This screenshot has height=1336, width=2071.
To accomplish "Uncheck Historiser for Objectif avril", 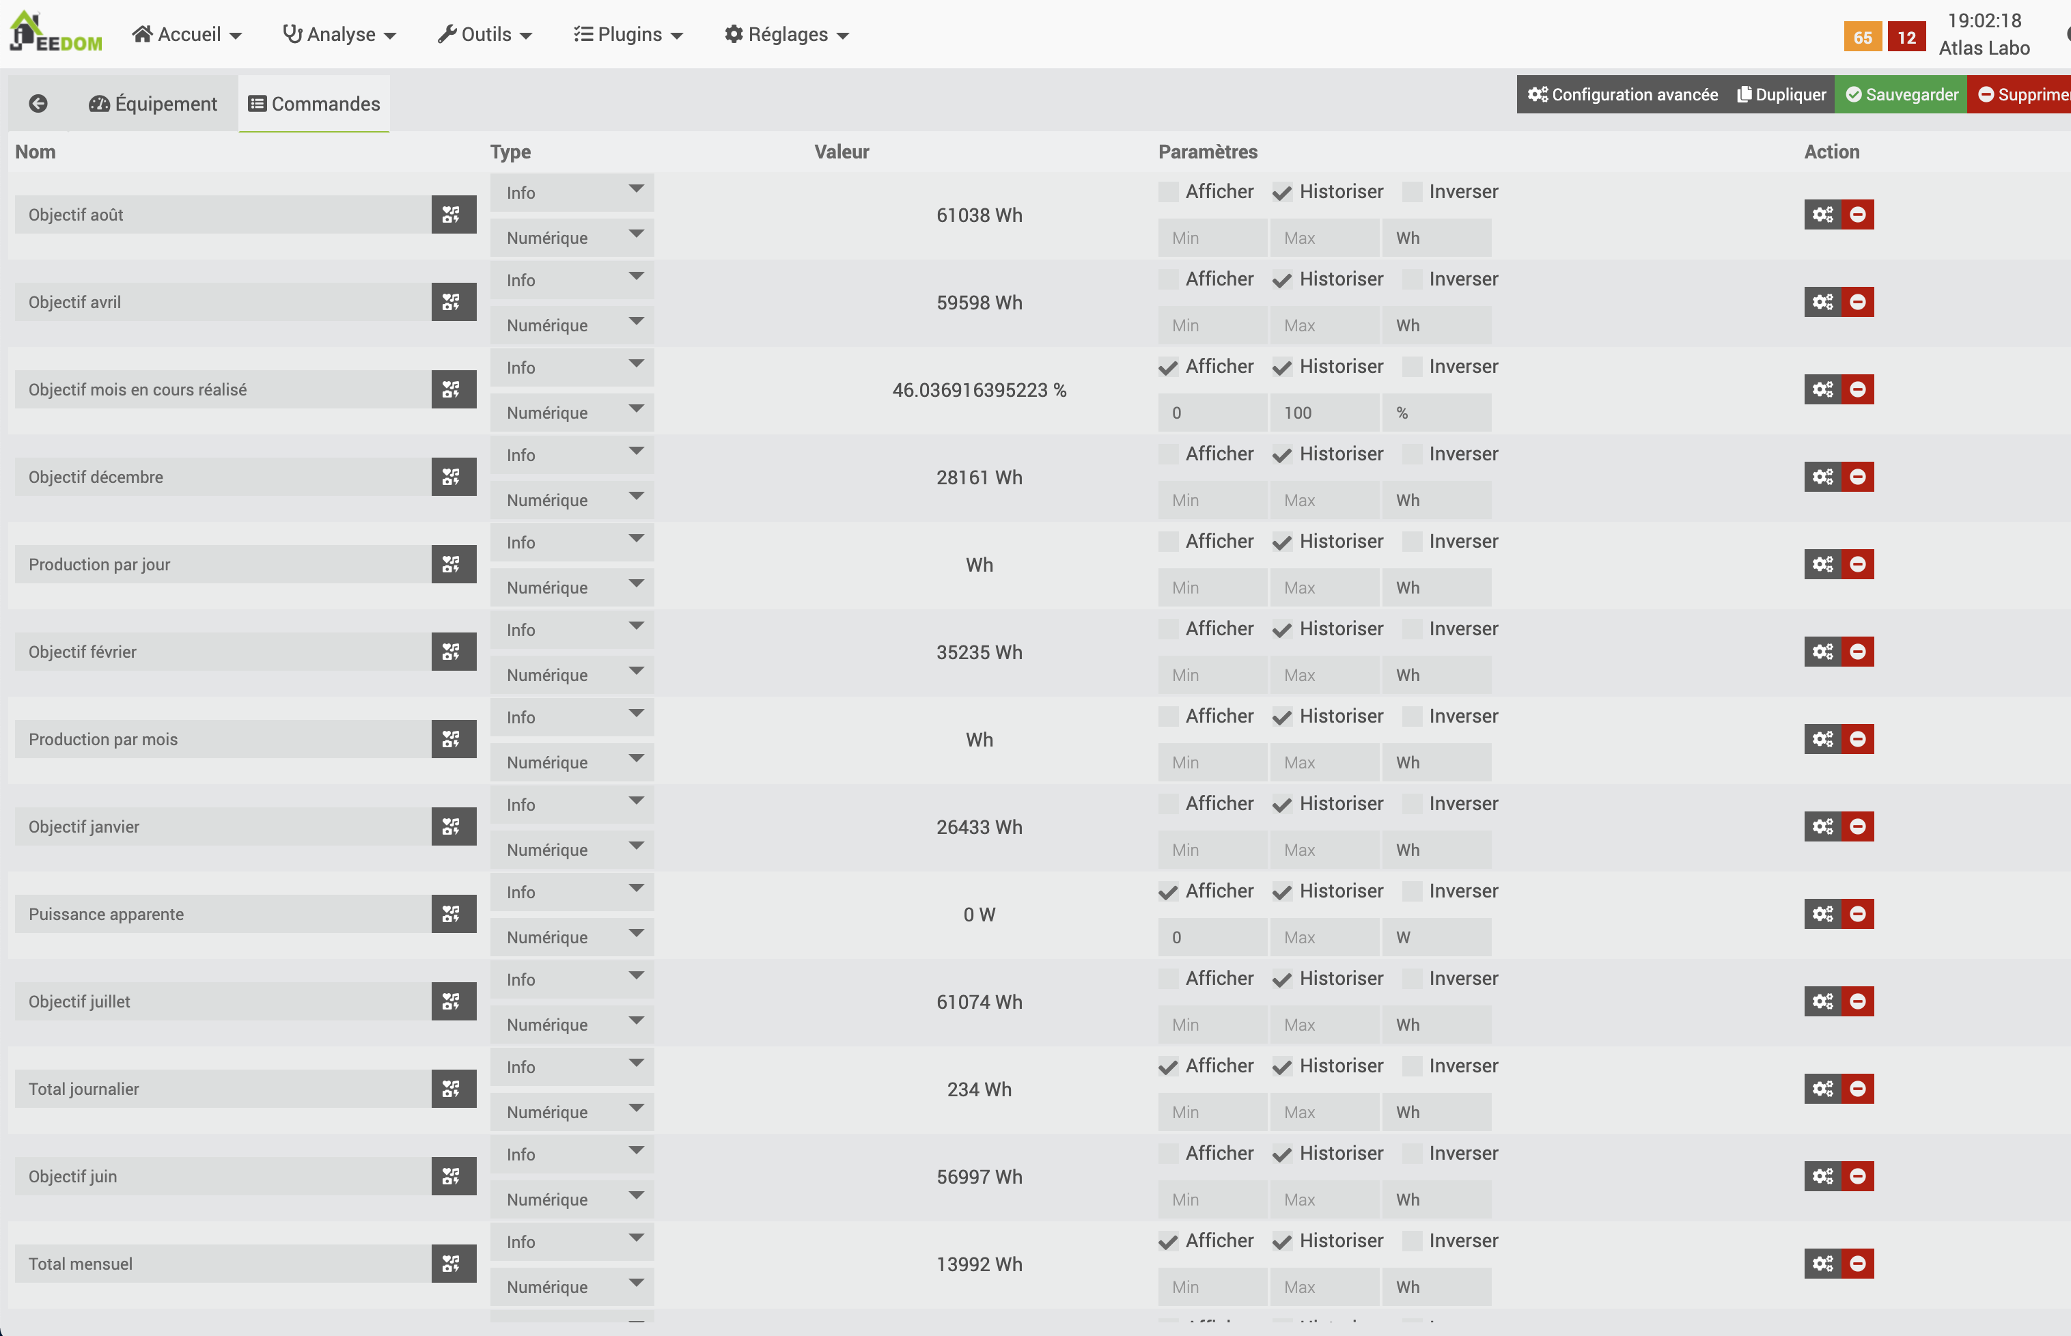I will [1282, 279].
